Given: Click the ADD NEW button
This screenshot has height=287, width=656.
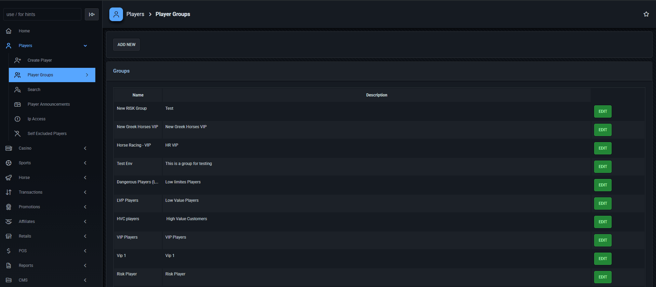Looking at the screenshot, I should [x=126, y=45].
